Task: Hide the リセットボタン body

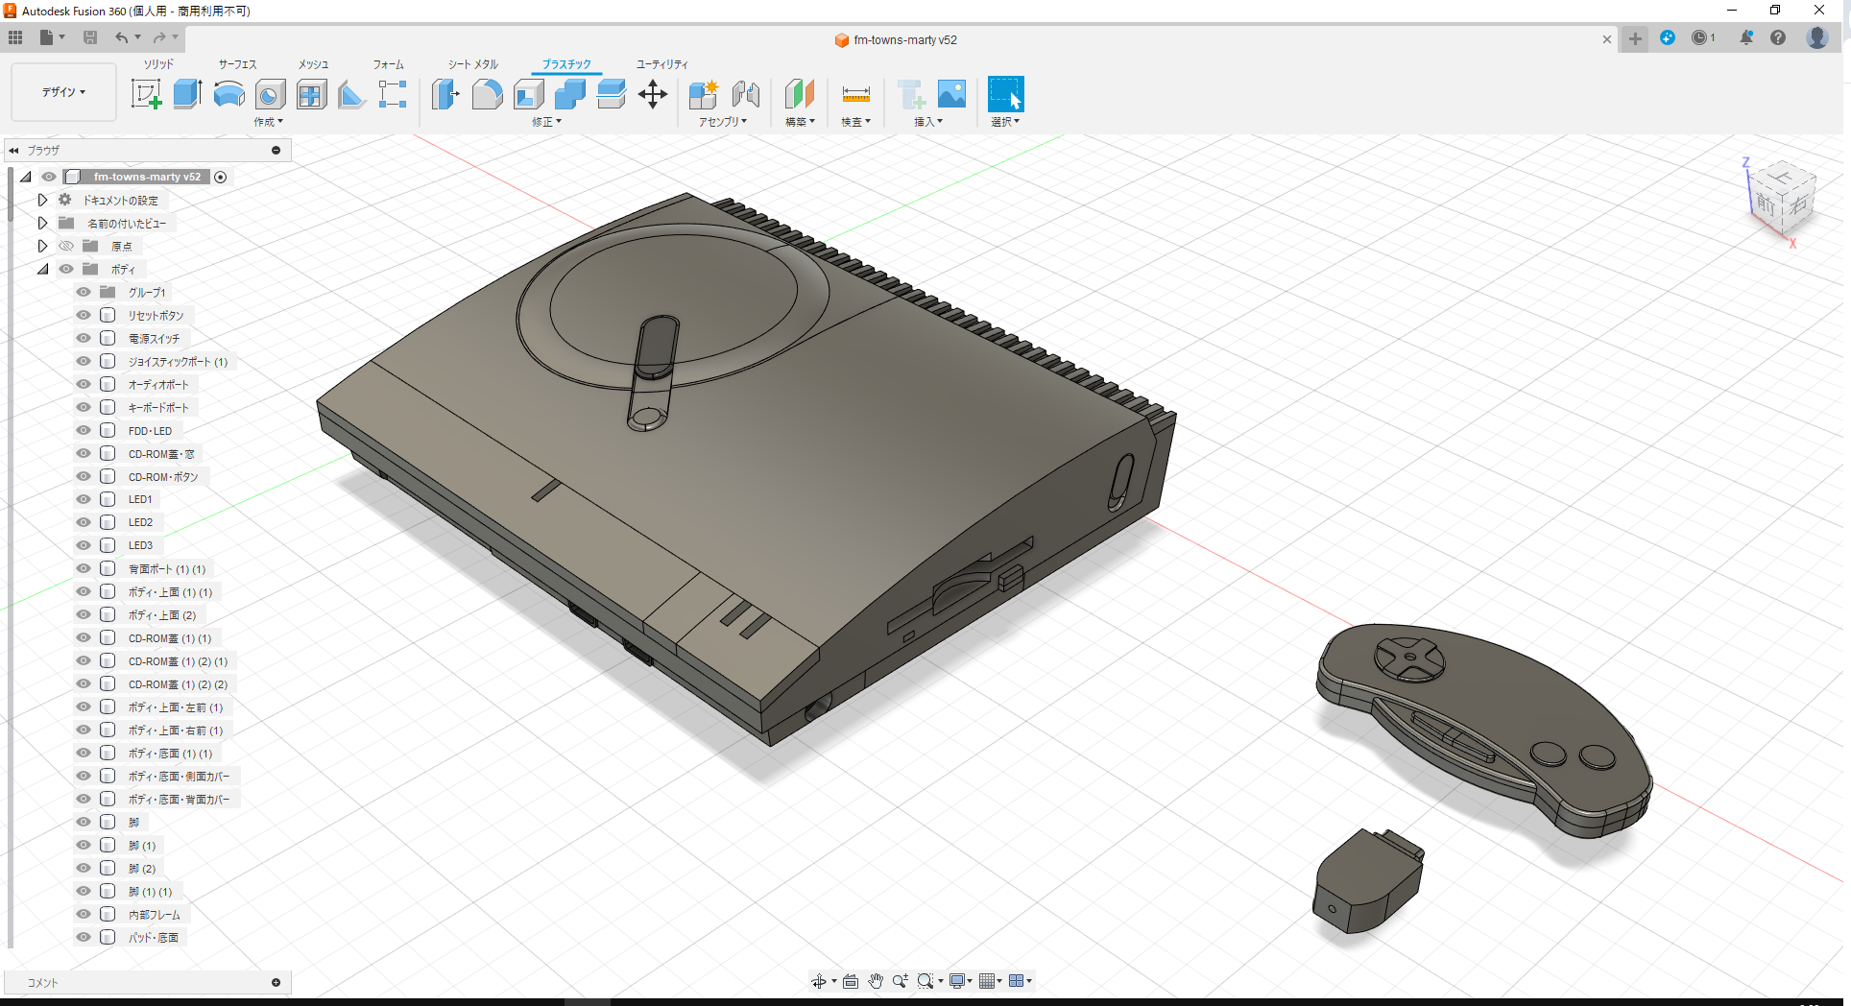Action: [x=83, y=315]
